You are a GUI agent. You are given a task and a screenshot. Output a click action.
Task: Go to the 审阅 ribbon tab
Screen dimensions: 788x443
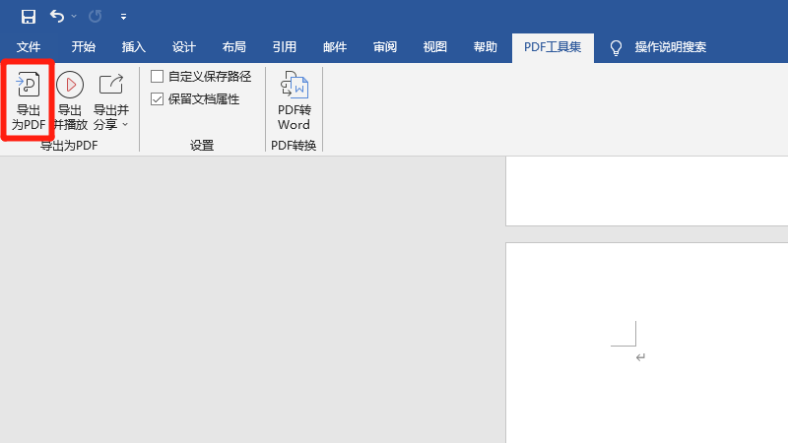coord(385,47)
